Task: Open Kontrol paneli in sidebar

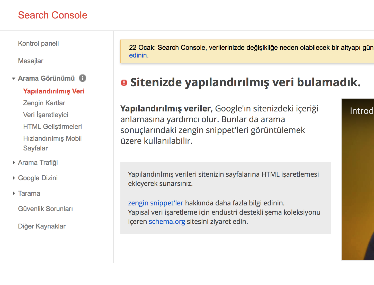Action: 38,43
